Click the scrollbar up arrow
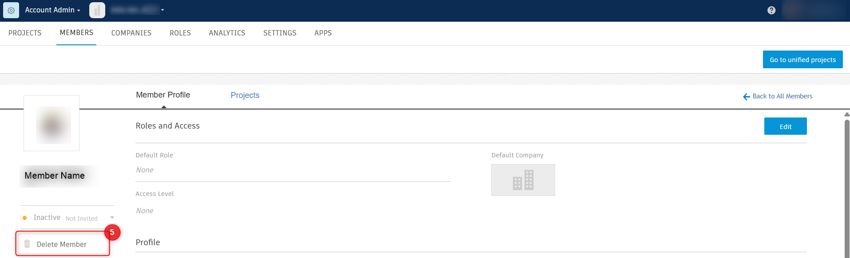The image size is (850, 258). coord(847,114)
